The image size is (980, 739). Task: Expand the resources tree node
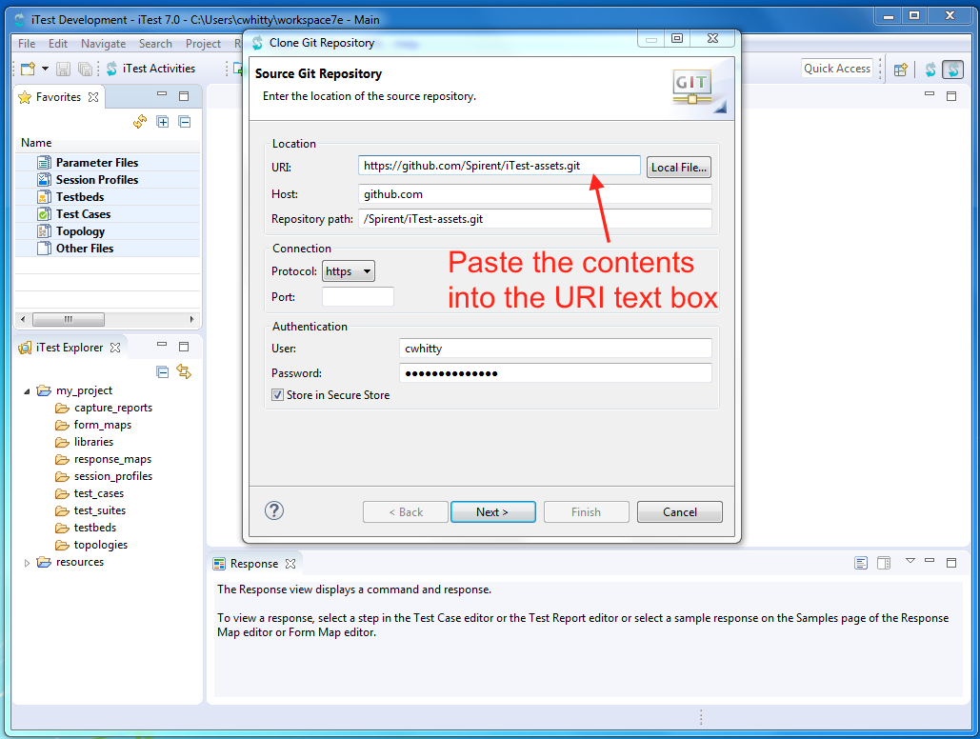(27, 563)
